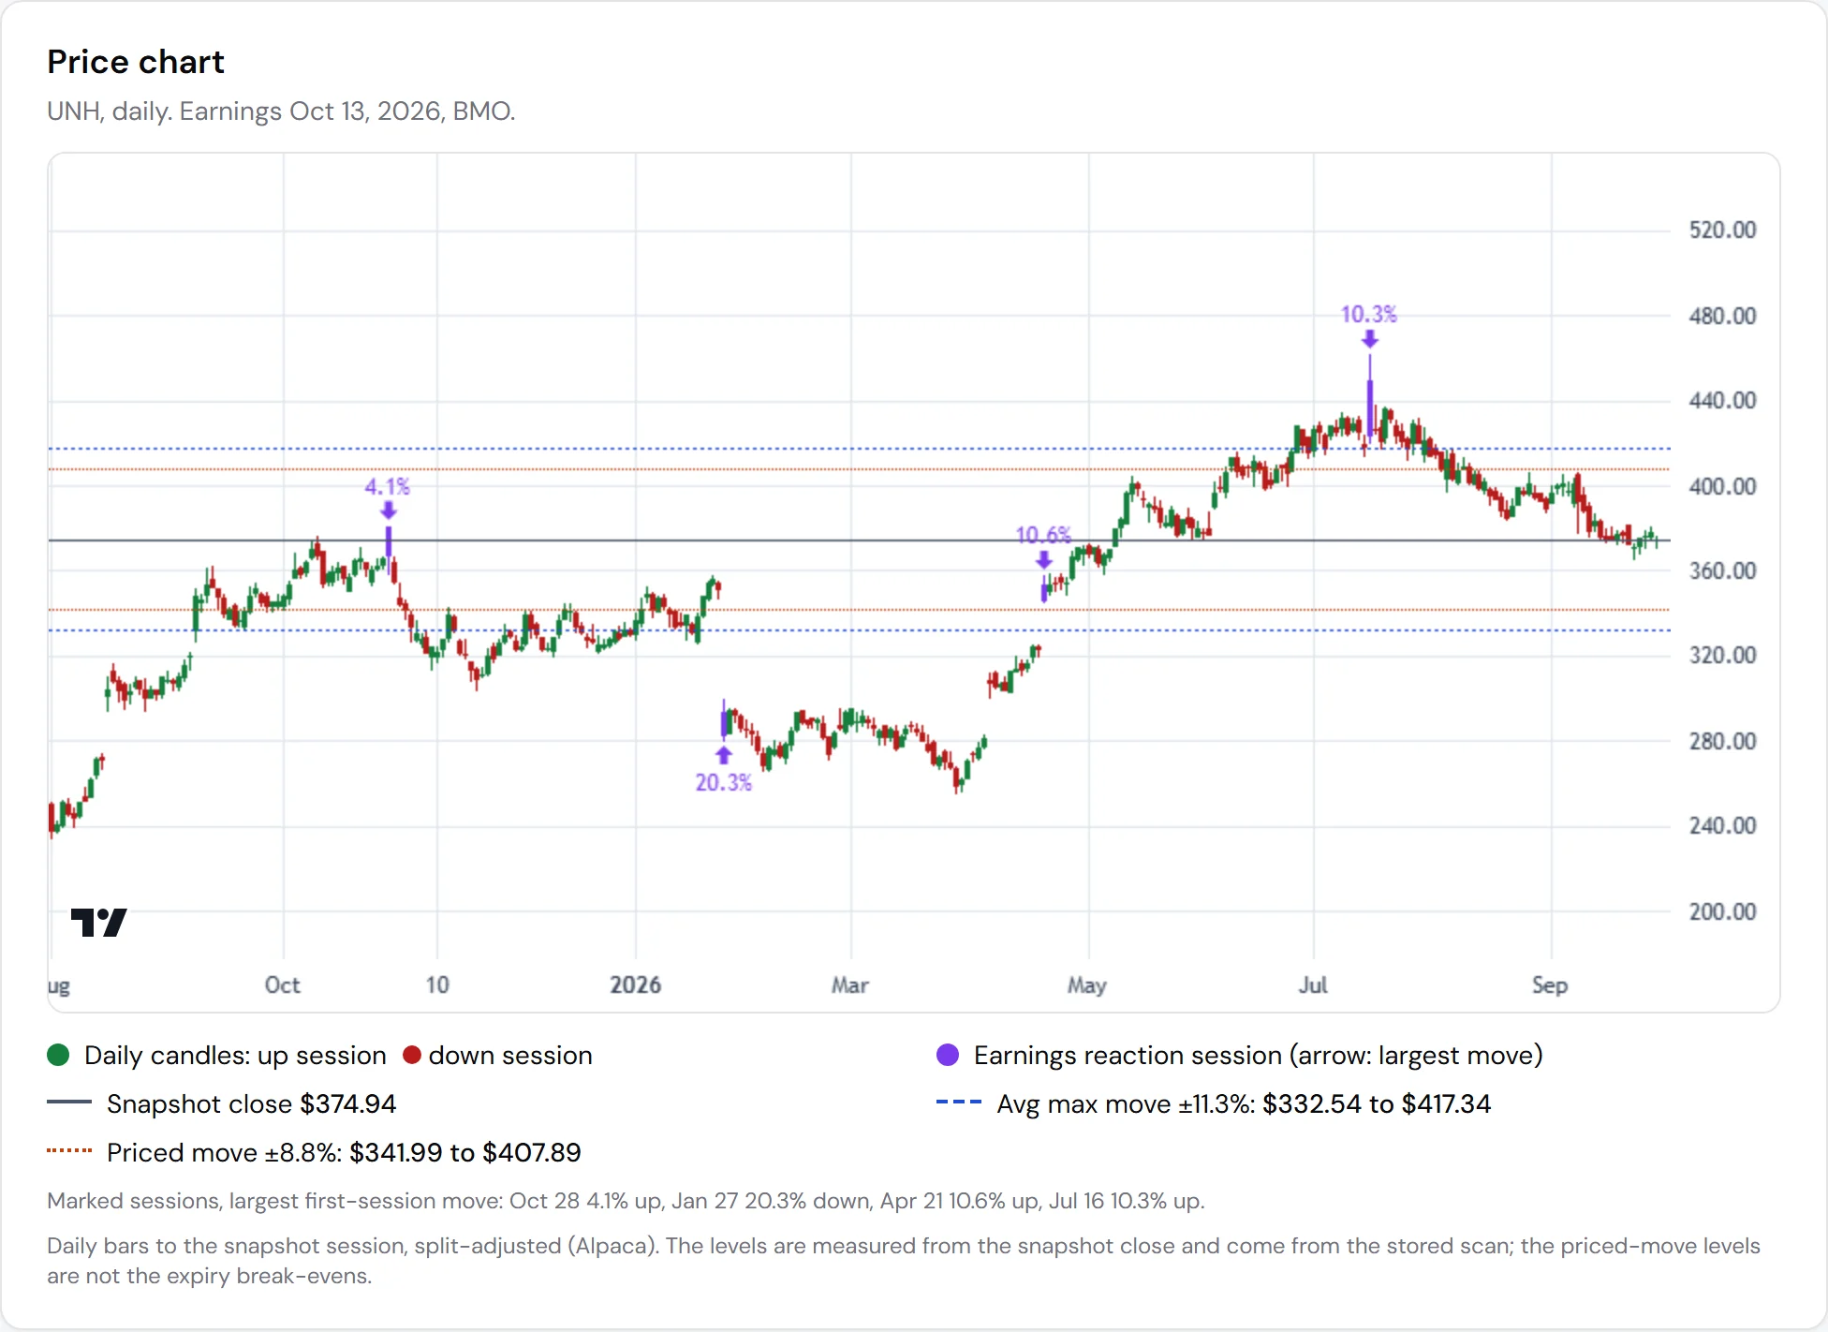Click the Jul date axis label
The image size is (1828, 1332).
(x=1312, y=984)
